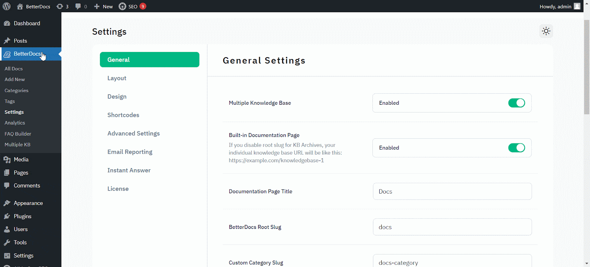Click the Dashboard gauge icon
Viewport: 590px width, 267px height.
[7, 23]
